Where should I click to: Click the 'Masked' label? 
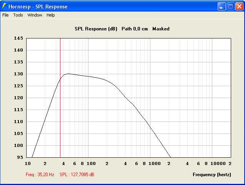click(161, 29)
